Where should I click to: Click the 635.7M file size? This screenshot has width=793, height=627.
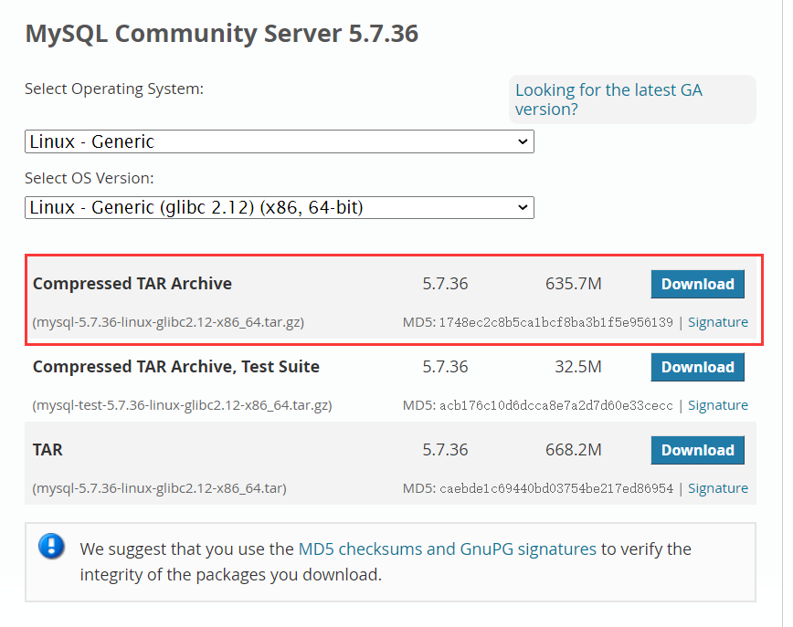[x=574, y=284]
